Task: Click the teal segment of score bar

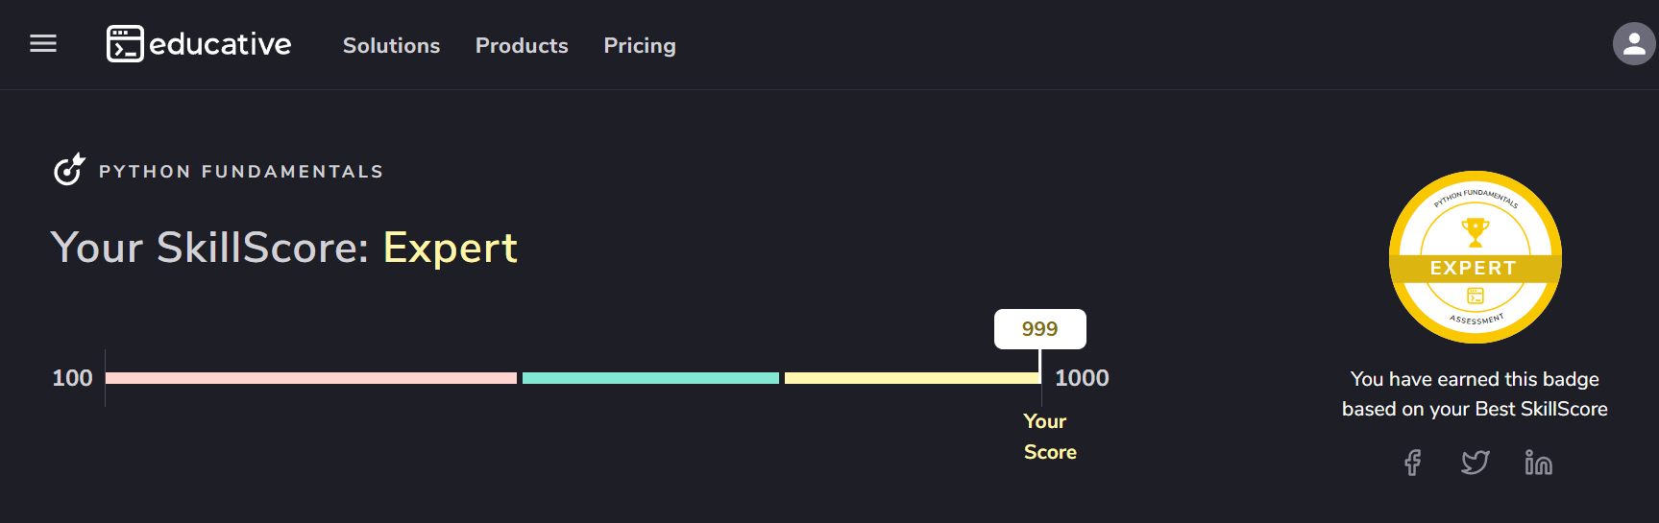Action: (650, 378)
